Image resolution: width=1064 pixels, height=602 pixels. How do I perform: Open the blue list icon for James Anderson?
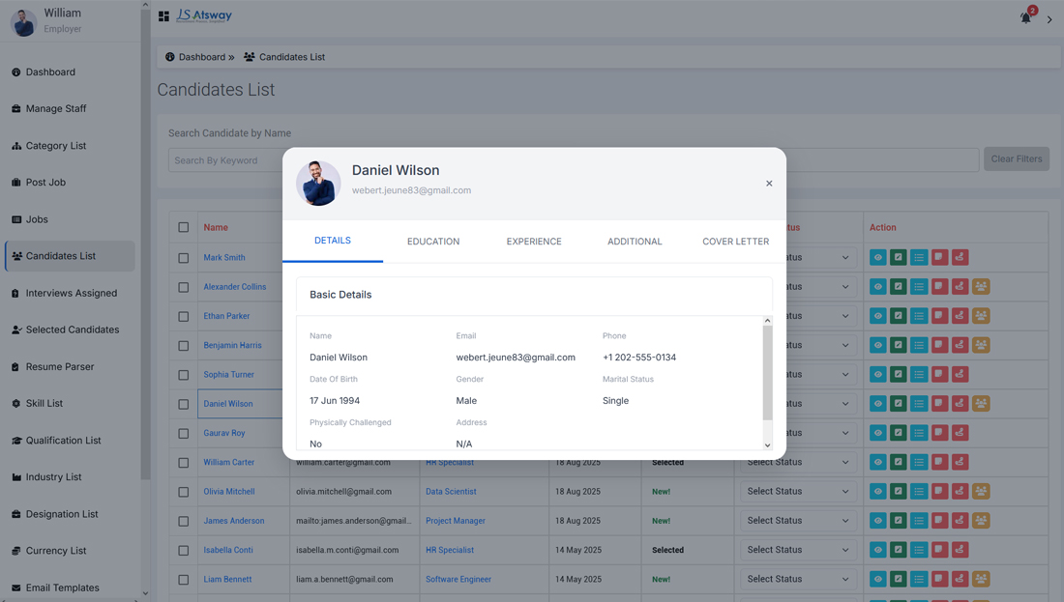point(919,520)
